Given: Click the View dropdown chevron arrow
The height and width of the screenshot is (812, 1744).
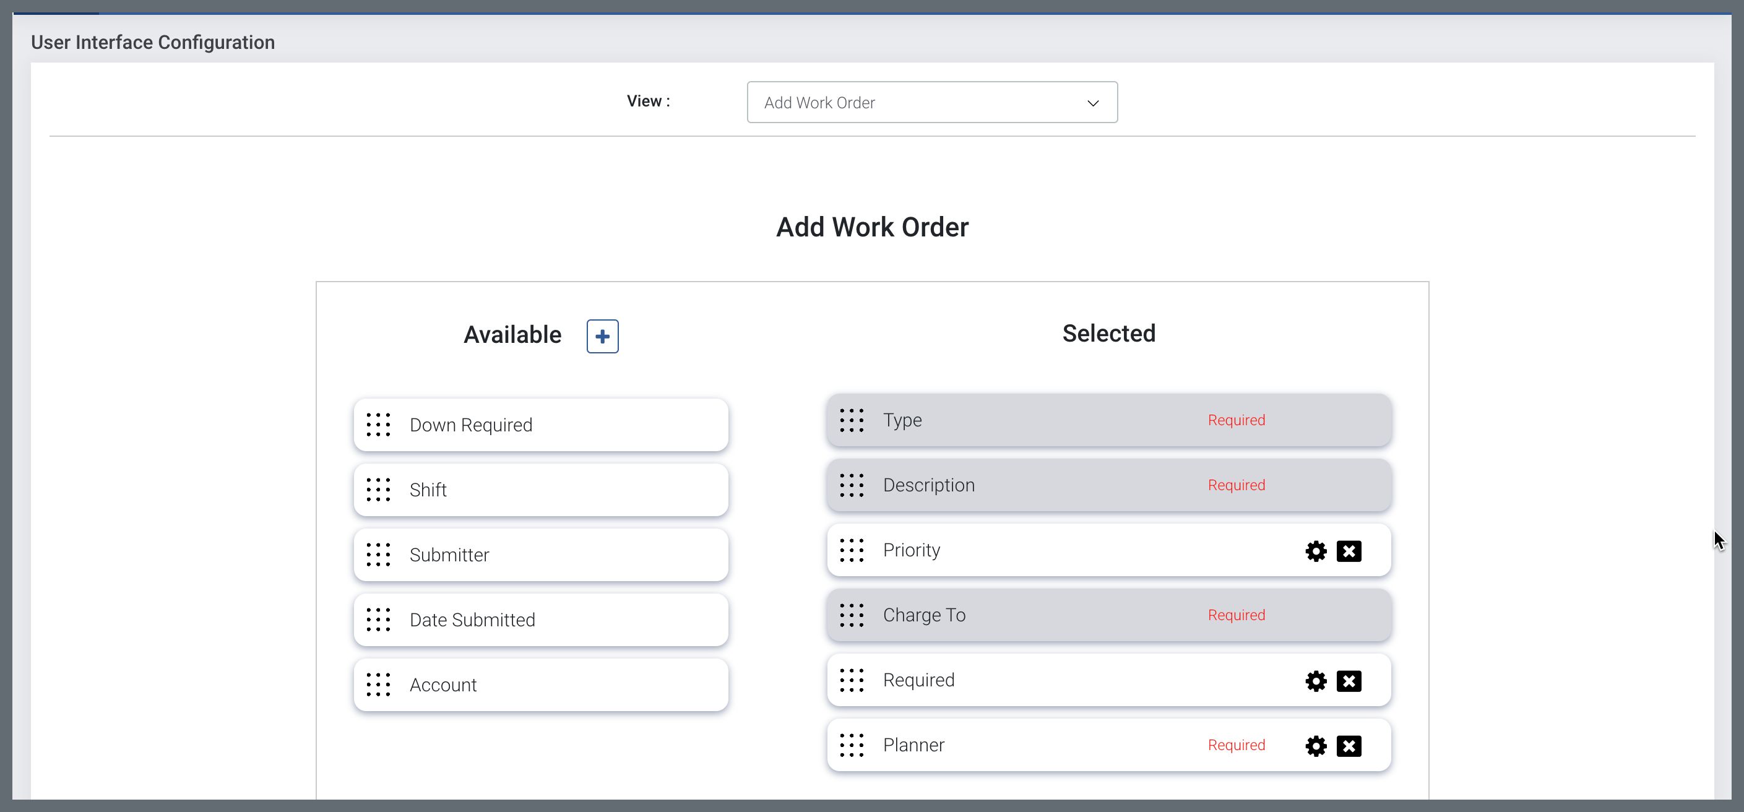Looking at the screenshot, I should pos(1092,103).
